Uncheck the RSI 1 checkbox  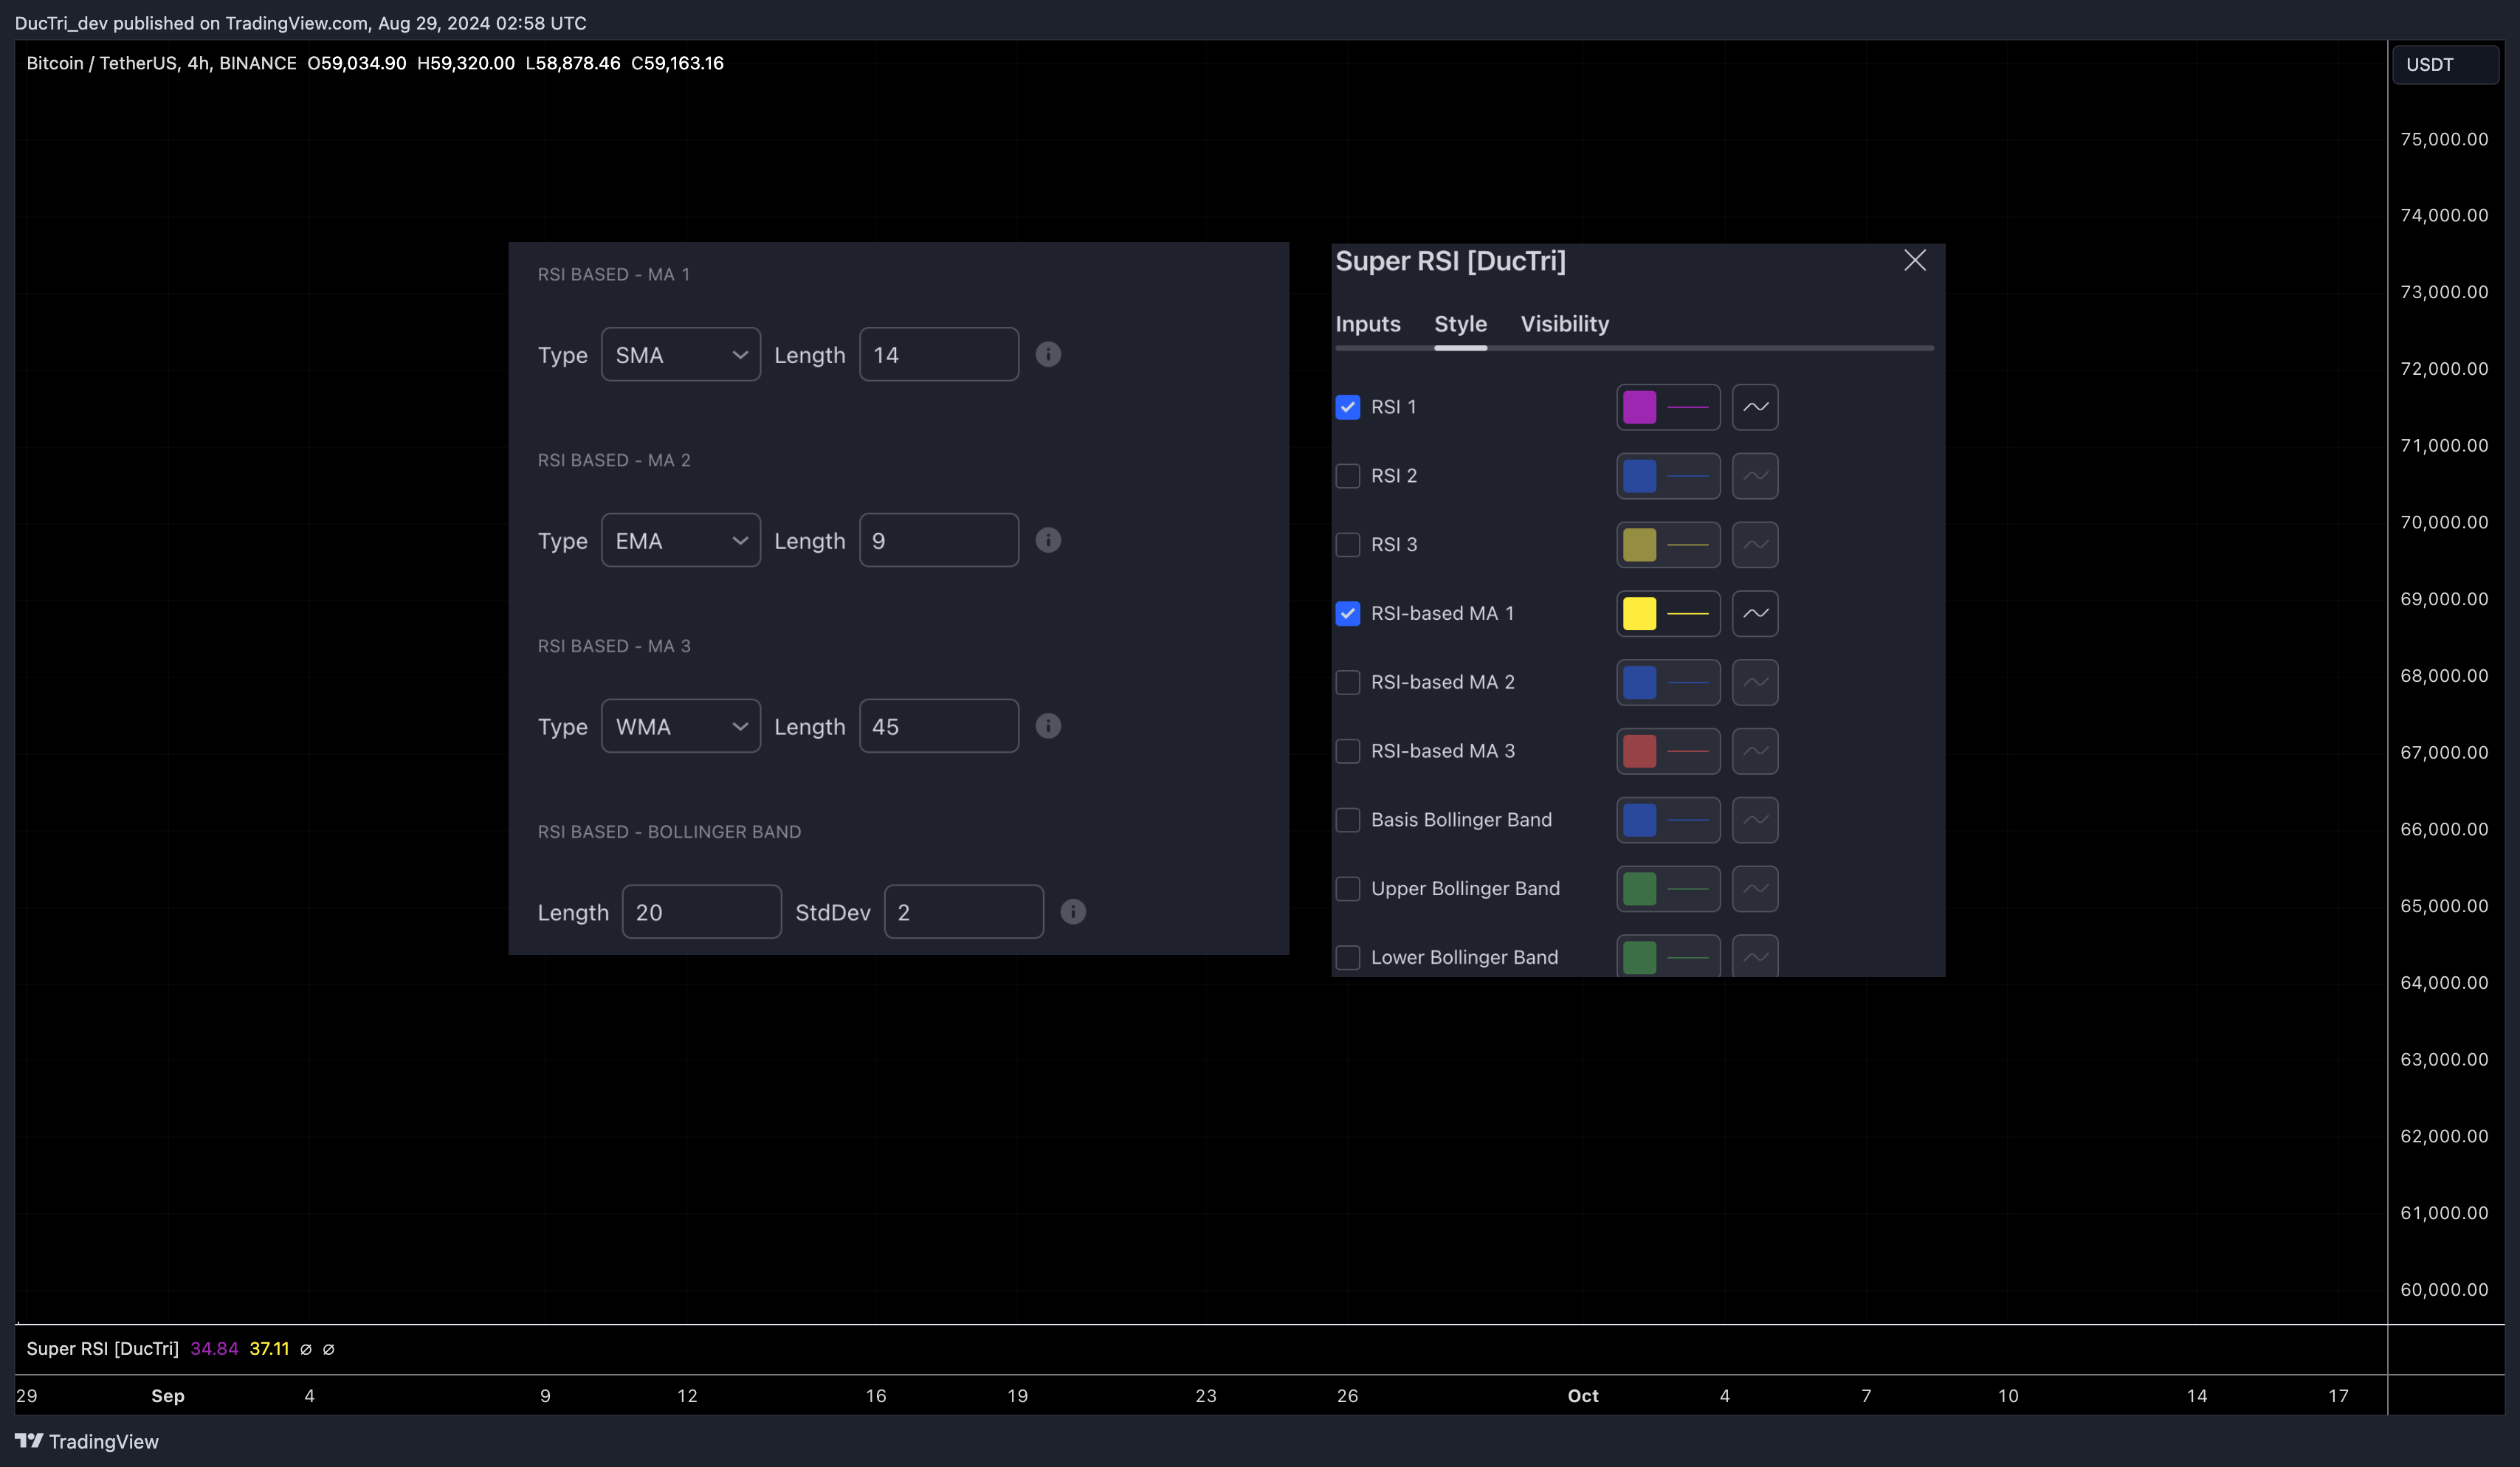pos(1347,407)
